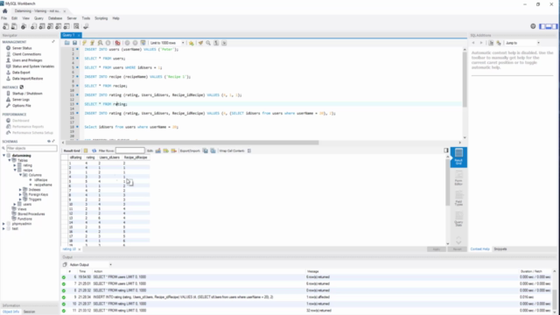Create a new table icon
This screenshot has height=315, width=560.
pyautogui.click(x=42, y=26)
